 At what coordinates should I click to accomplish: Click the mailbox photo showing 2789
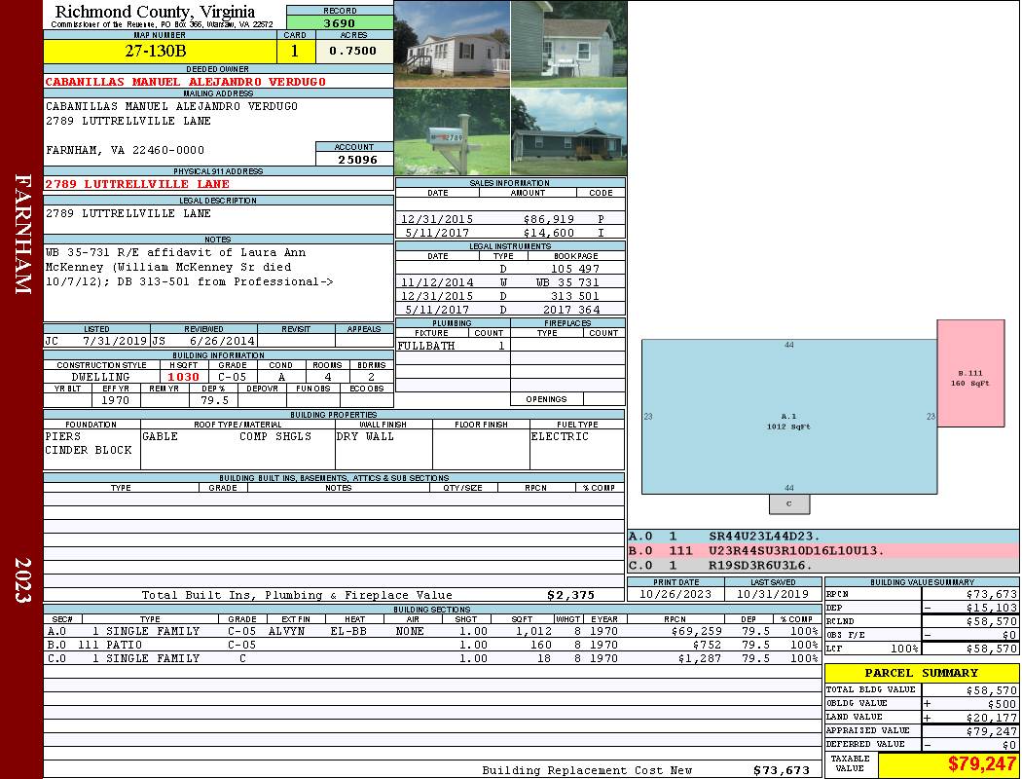452,132
